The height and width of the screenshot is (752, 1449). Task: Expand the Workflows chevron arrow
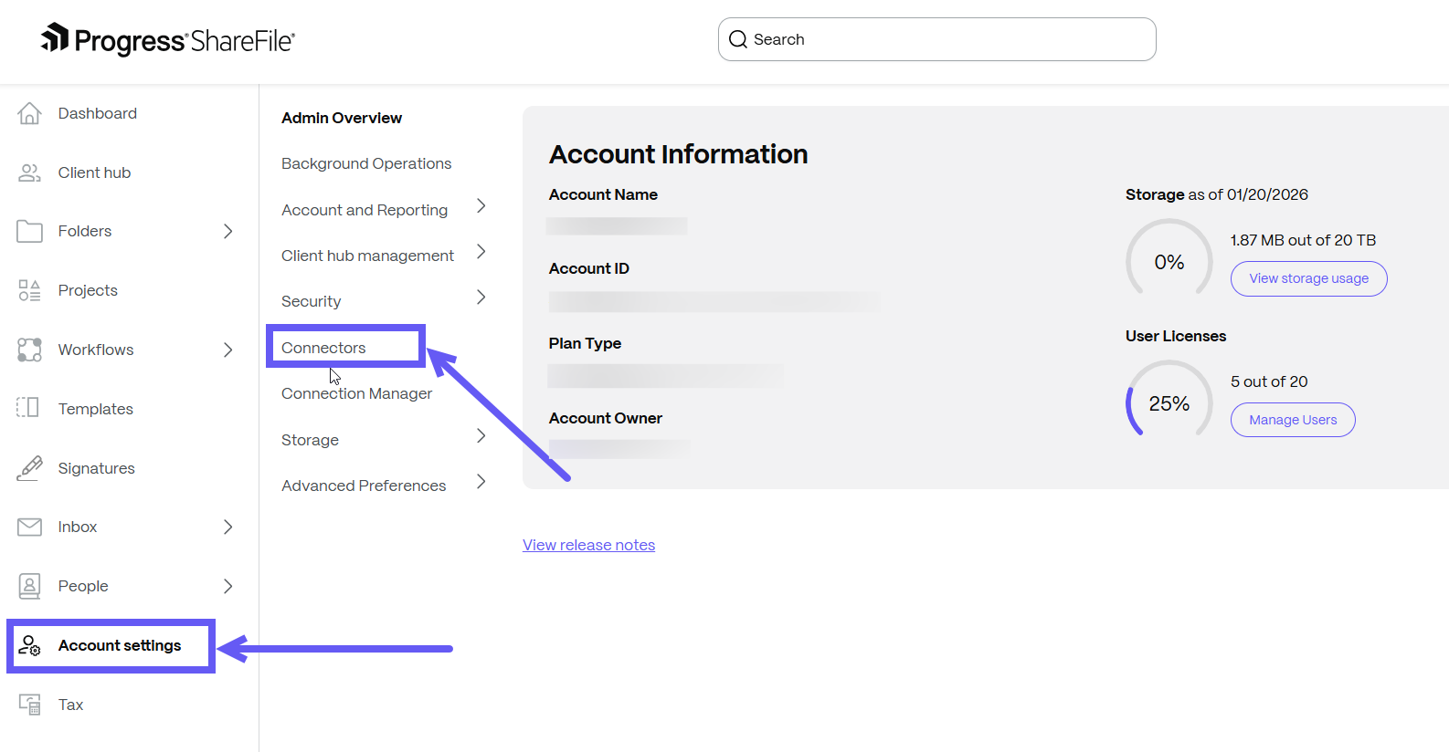[x=228, y=350]
